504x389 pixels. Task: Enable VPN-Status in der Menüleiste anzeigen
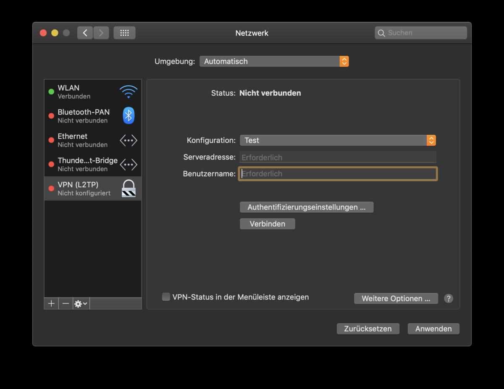166,297
